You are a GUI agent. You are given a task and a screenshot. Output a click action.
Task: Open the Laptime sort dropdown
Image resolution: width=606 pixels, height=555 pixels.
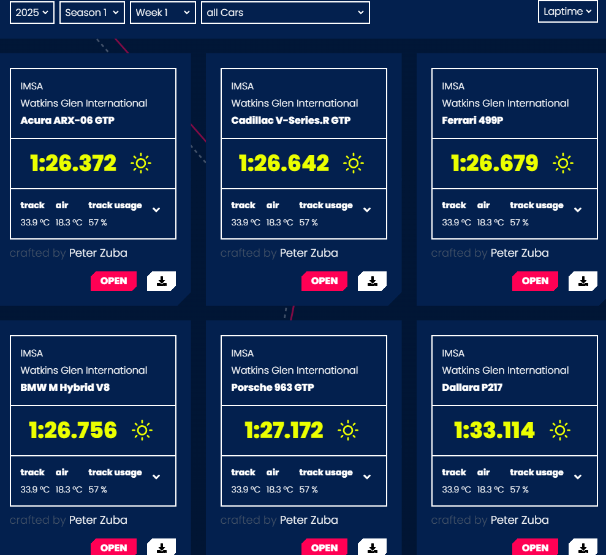tap(568, 12)
